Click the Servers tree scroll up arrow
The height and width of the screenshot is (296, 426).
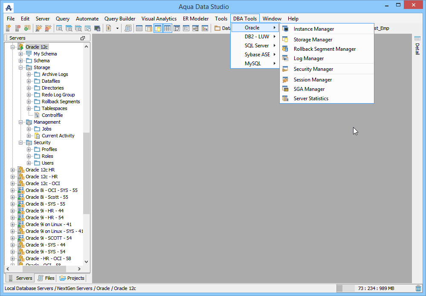point(87,47)
